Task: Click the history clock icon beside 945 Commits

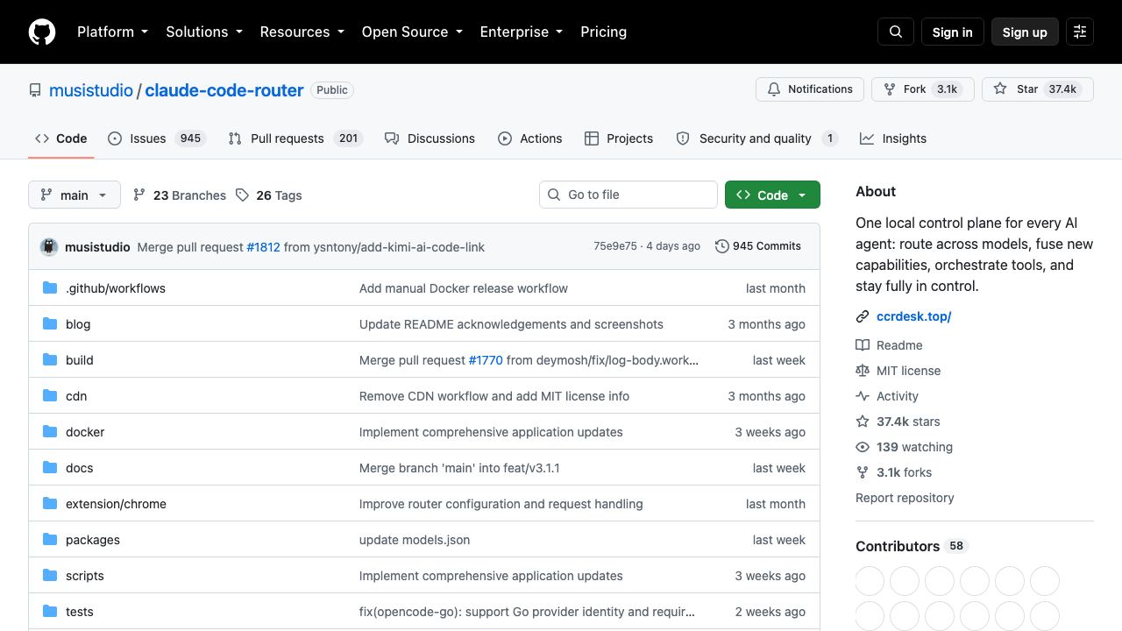Action: [722, 246]
